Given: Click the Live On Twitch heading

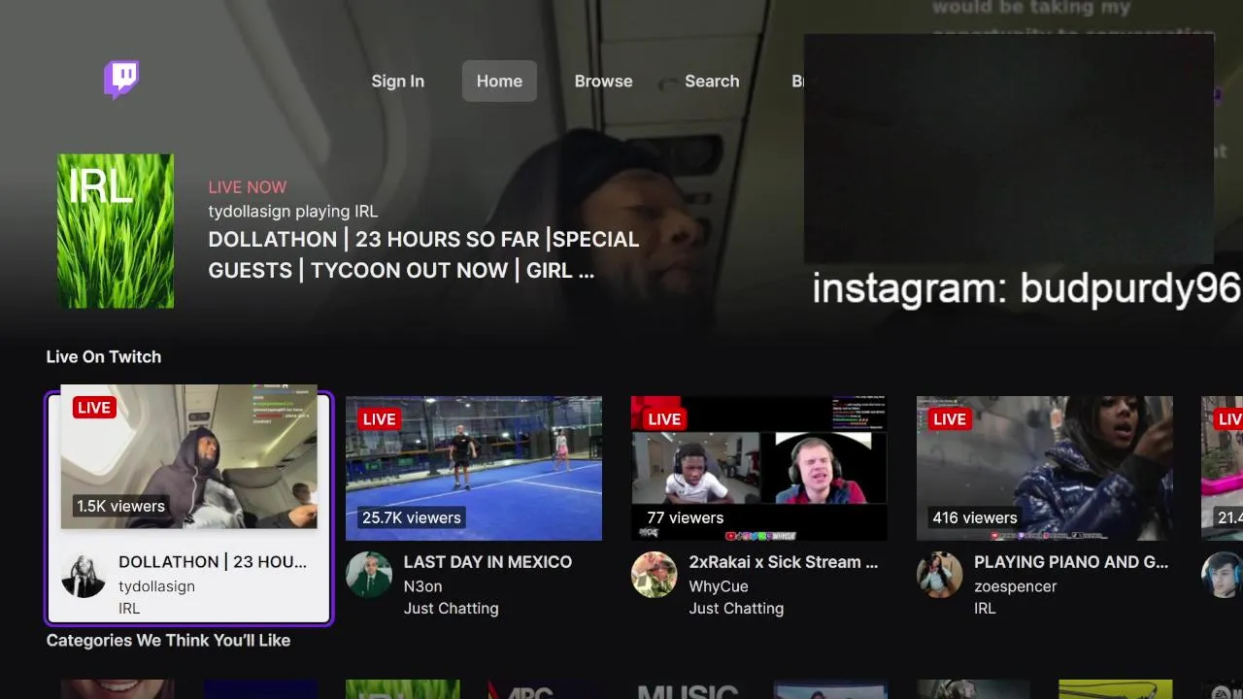Looking at the screenshot, I should (104, 357).
